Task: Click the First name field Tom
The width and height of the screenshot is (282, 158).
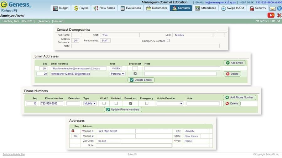Action: point(120,35)
